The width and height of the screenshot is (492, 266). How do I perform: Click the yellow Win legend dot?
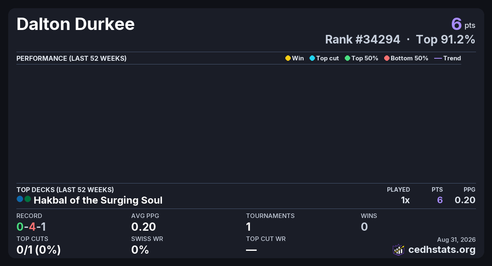(x=288, y=58)
